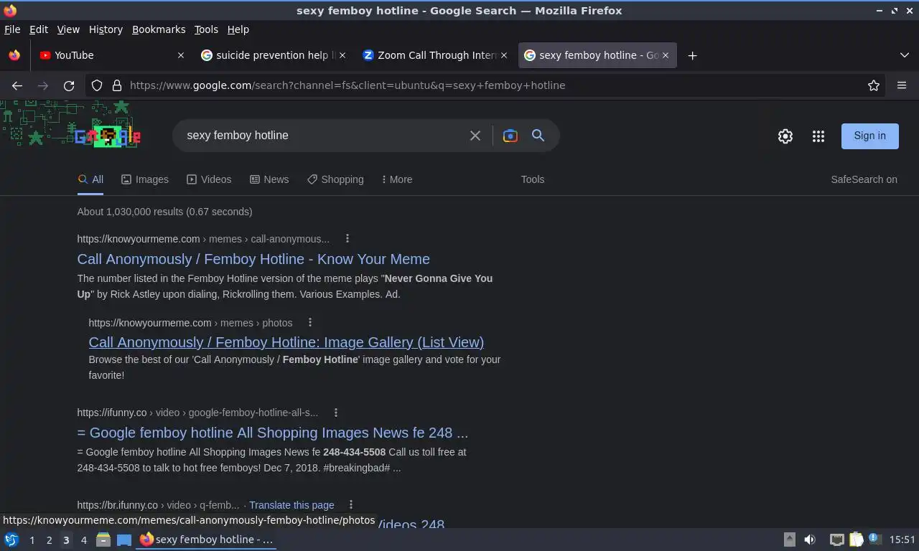Click the blue desktop icon in taskbar

coord(124,540)
